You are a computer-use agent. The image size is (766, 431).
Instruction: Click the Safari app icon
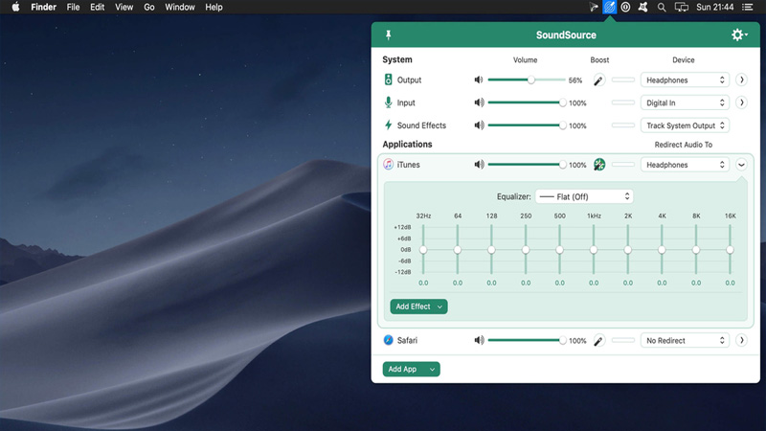[388, 340]
